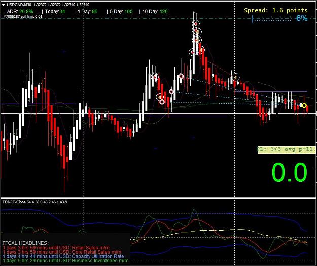The height and width of the screenshot is (266, 317).
Task: Click the 5 Day: 100 range value
Action: 121,11
